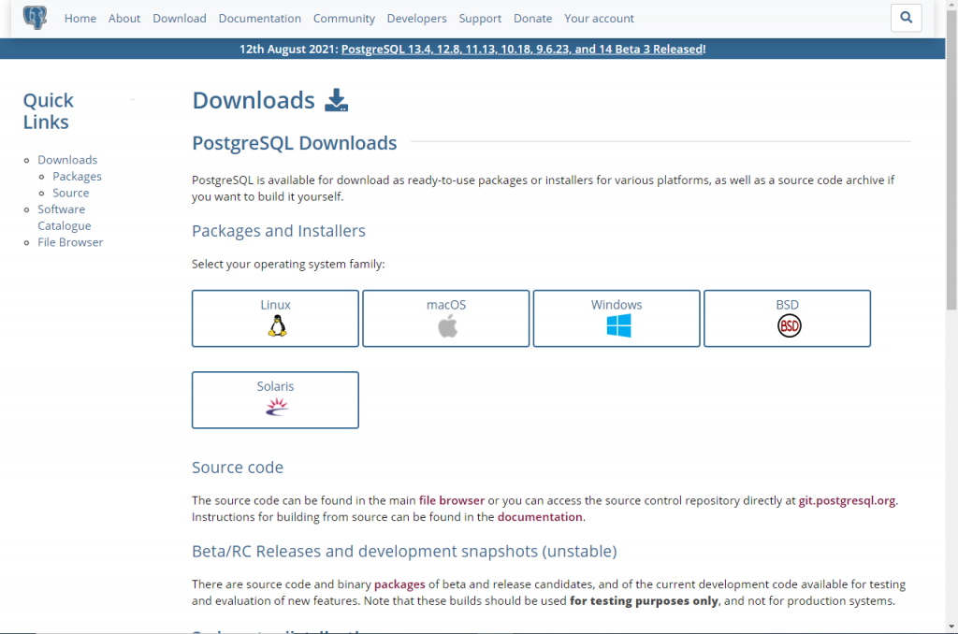The height and width of the screenshot is (634, 958).
Task: Click the Windows logo icon
Action: pos(618,325)
